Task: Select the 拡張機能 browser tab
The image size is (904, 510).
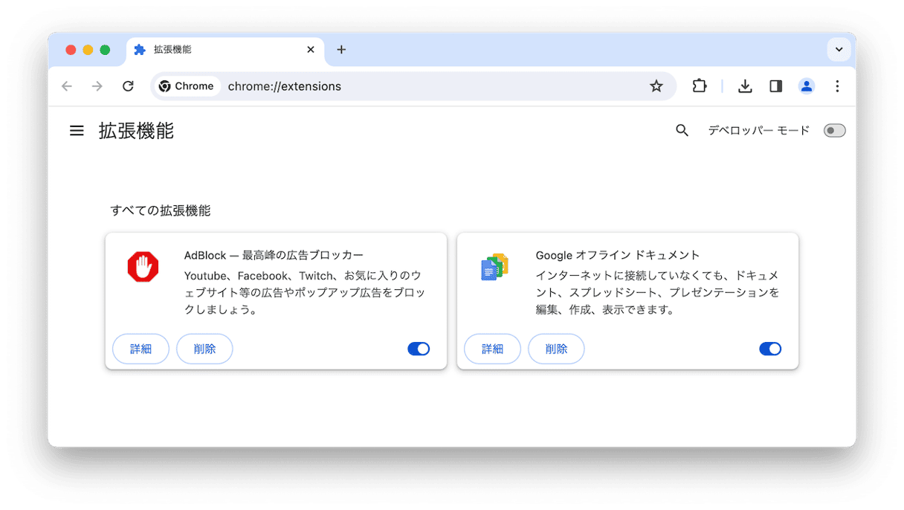Action: tap(216, 50)
